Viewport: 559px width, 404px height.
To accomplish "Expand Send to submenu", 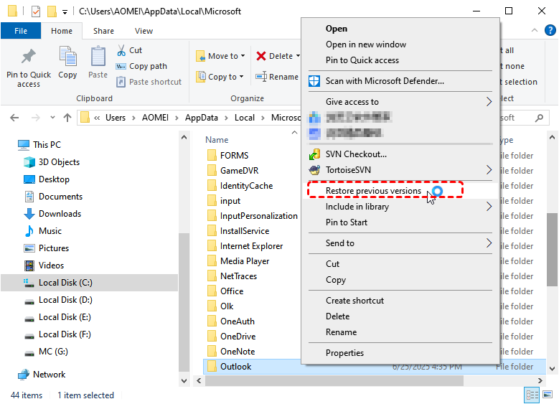I will 489,243.
